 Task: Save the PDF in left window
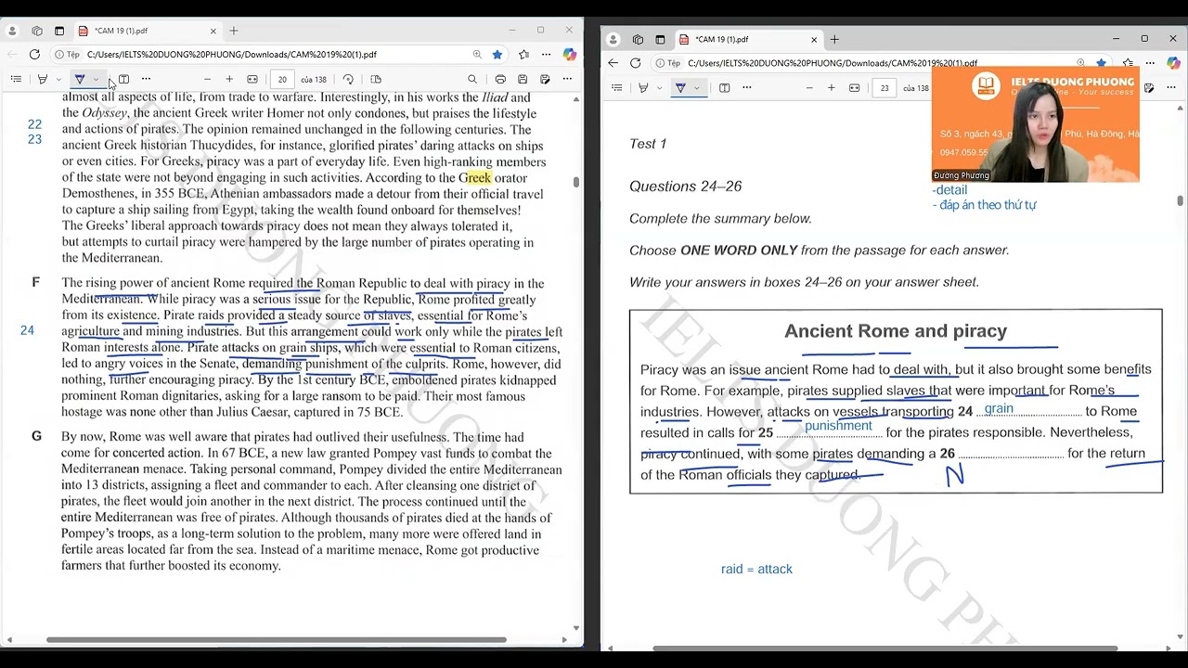pos(523,80)
